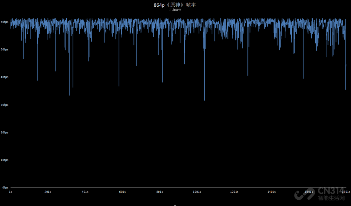The image size is (351, 206).
Task: Click the "201s" x-axis label
Action: (48, 192)
